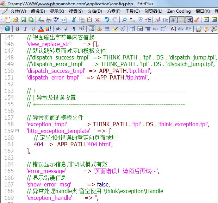Open 工具(G) menu

point(132,11)
